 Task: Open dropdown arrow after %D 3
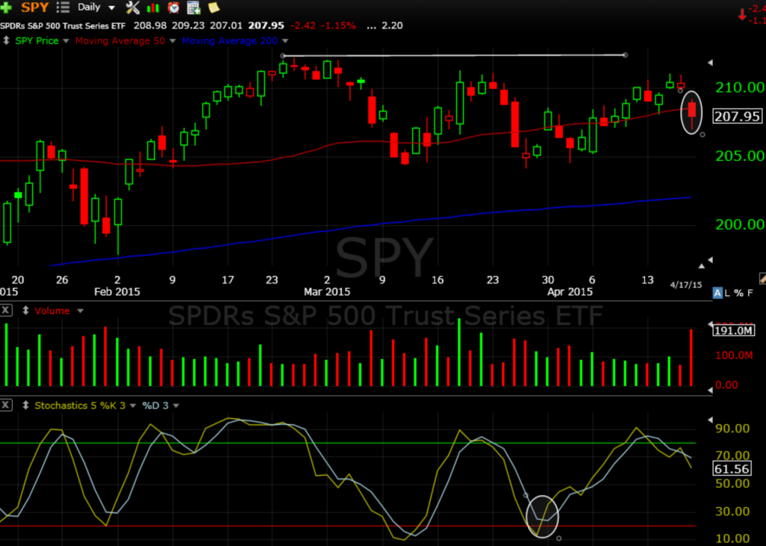coord(176,406)
